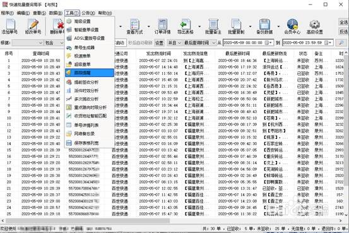Screen dimensions: 349x233
Task: Open the 根据 field combo box
Action: [x=27, y=42]
